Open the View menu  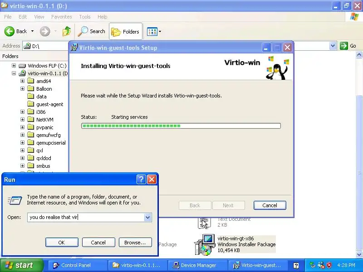[39, 17]
